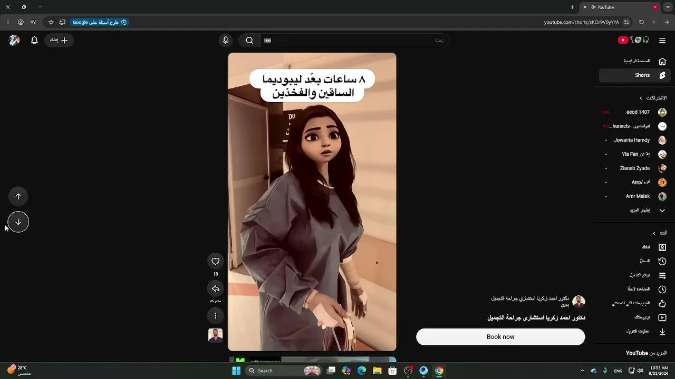Open site information icon in address bar
This screenshot has height=379, width=675.
pos(626,22)
